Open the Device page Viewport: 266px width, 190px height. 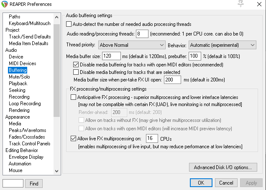tap(16, 57)
